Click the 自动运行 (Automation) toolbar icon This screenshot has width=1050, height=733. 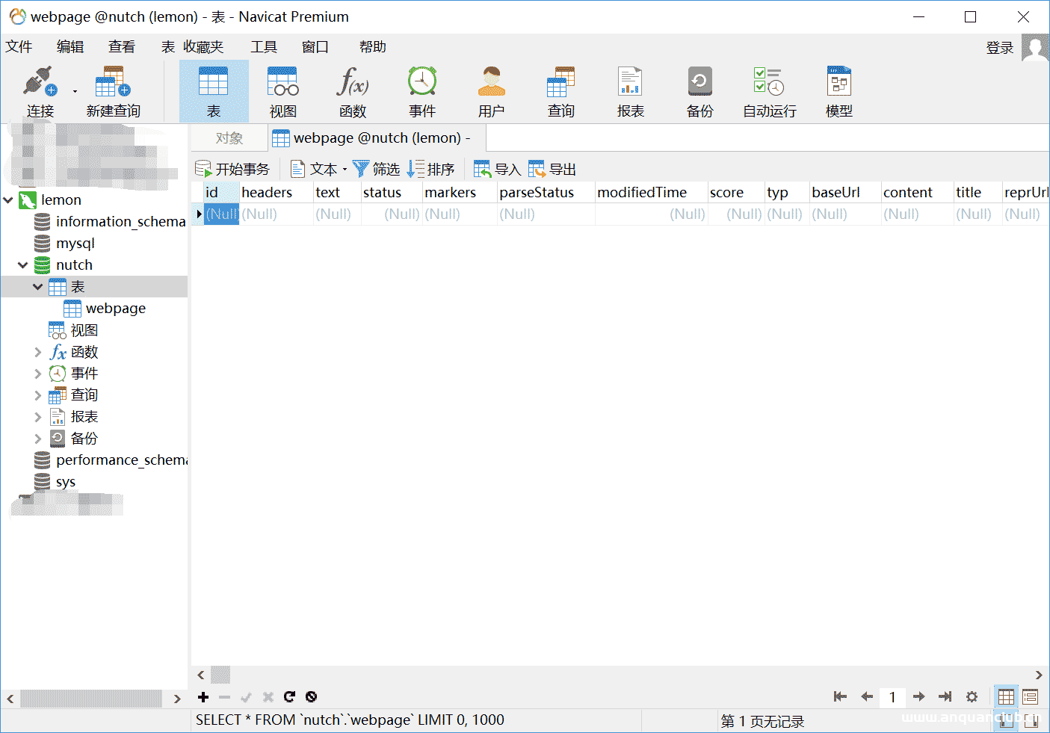769,91
